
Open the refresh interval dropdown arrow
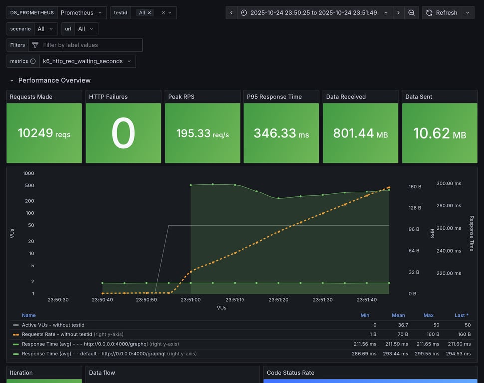[468, 13]
